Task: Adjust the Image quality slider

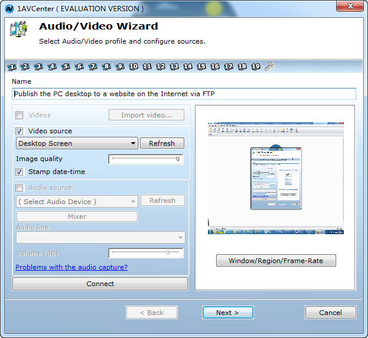Action: 145,159
